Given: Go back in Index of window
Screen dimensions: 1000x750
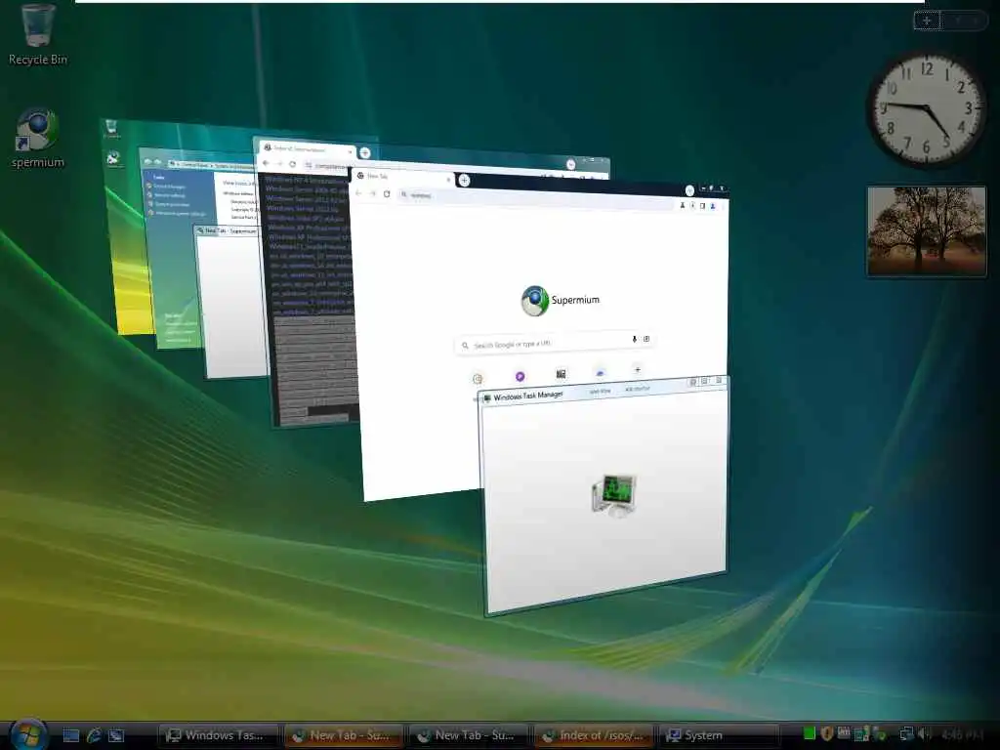Looking at the screenshot, I should pyautogui.click(x=266, y=163).
